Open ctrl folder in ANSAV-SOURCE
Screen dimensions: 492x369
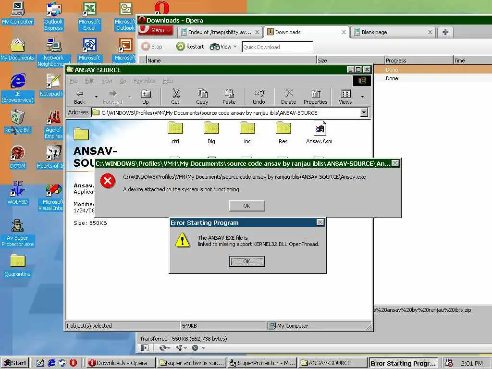pyautogui.click(x=175, y=133)
